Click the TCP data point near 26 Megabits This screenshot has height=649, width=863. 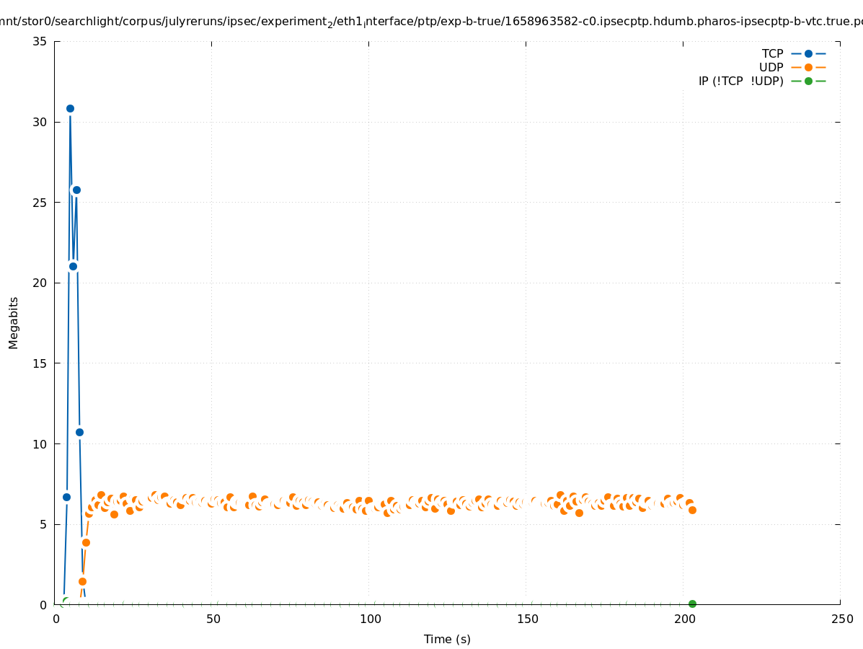tap(76, 190)
